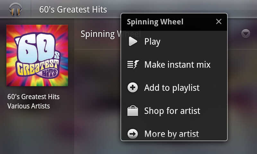Screen dimensions: 257x154
Task: Select More by artist option
Action: (x=172, y=134)
